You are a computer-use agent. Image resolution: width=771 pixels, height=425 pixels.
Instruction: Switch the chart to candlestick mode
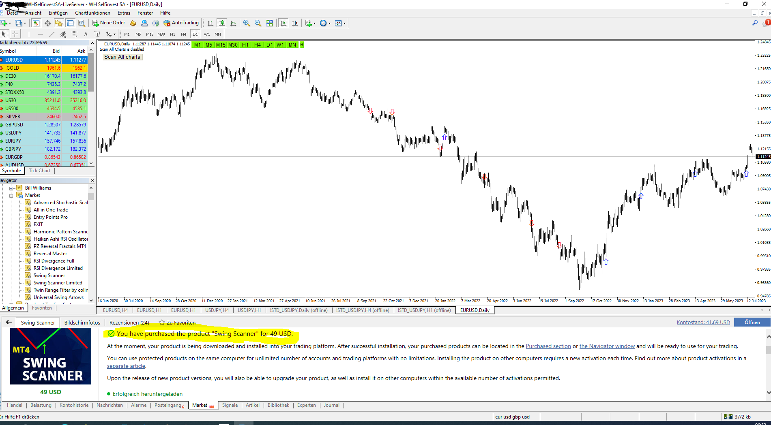pyautogui.click(x=221, y=23)
